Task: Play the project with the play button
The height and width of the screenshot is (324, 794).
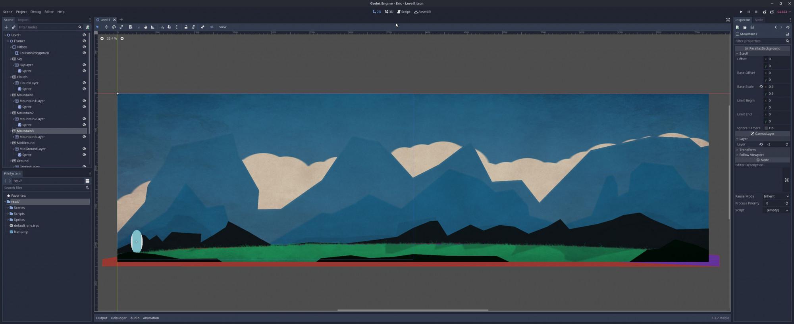Action: [x=741, y=12]
